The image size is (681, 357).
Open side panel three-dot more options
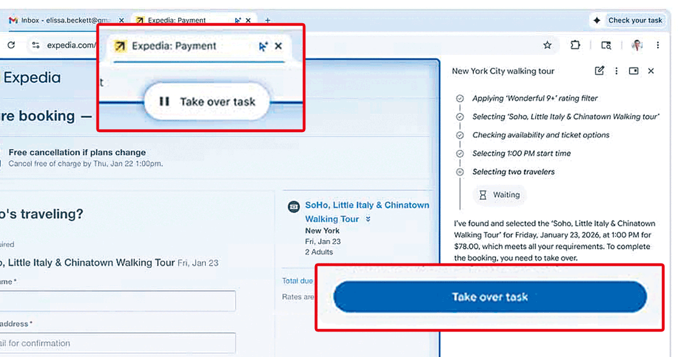click(x=616, y=71)
